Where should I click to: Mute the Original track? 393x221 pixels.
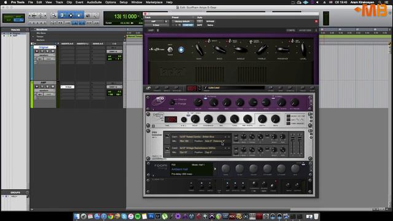pyautogui.click(x=52, y=51)
